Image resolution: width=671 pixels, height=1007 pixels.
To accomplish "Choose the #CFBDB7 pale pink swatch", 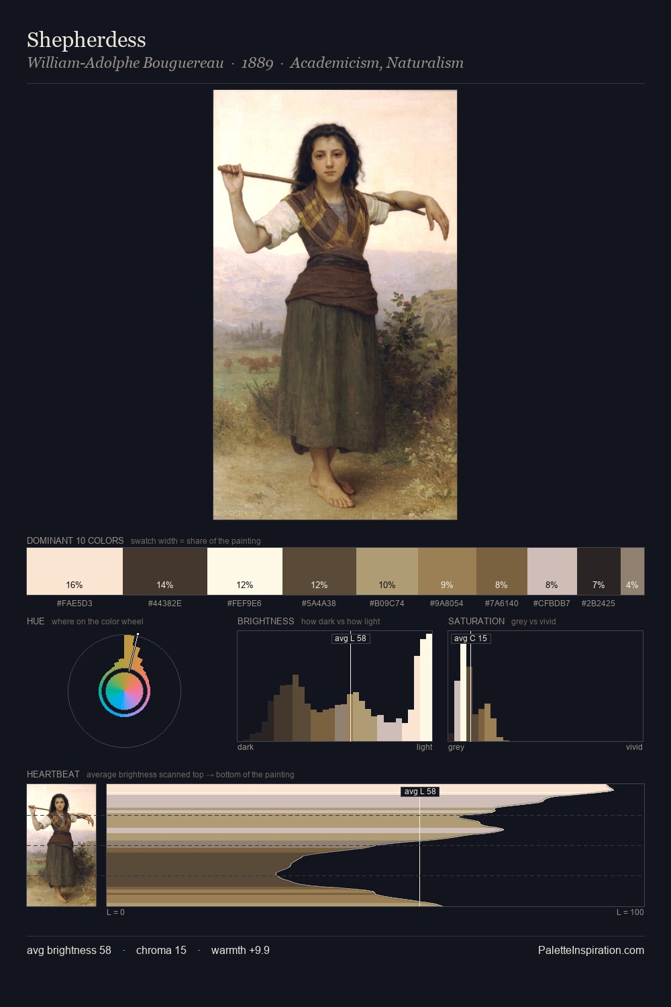I will pyautogui.click(x=552, y=571).
